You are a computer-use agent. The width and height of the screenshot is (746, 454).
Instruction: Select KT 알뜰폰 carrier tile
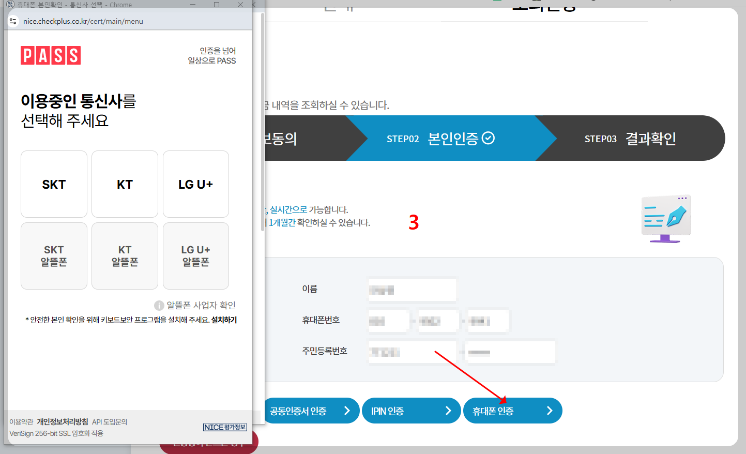125,256
